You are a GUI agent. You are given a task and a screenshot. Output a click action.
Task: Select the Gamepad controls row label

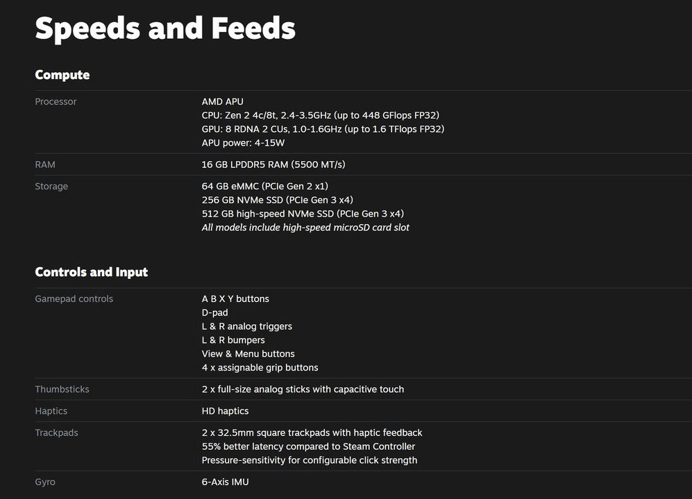(74, 298)
